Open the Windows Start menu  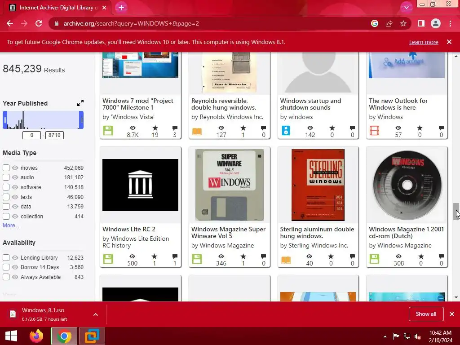click(11, 336)
